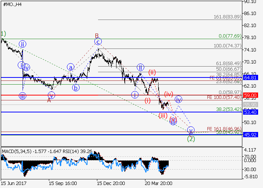
Task: Click the blue 53.40 price tag
Action: [249, 112]
